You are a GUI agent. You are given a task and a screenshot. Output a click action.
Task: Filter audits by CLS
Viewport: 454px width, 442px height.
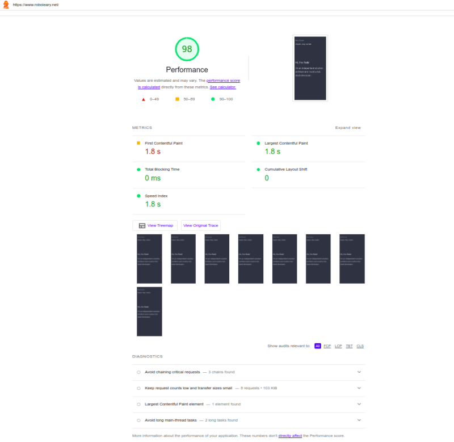point(360,346)
